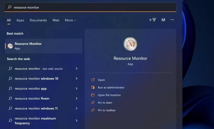The image size is (214, 129).
Task: Click search icon beside 'resource monitor fivem'
Action: [10, 98]
